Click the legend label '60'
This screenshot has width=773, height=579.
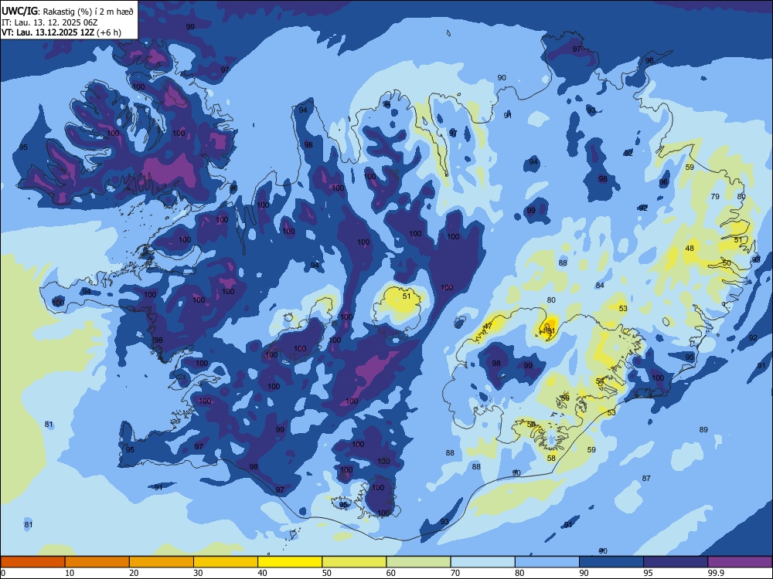pyautogui.click(x=391, y=573)
